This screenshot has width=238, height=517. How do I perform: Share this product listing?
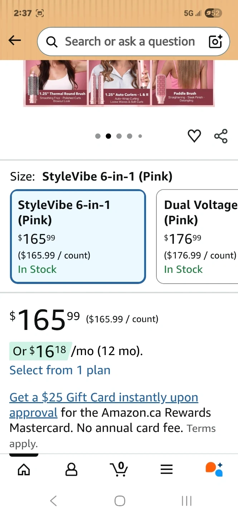pos(221,136)
